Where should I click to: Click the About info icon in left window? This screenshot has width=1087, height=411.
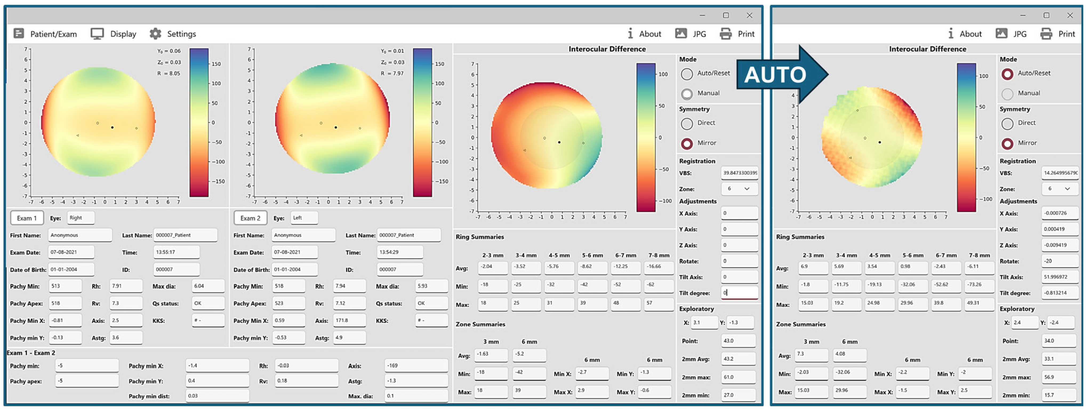[630, 33]
